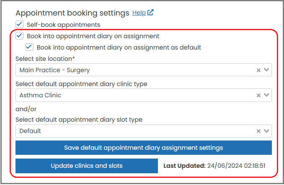Clear the Default slot type selection
The height and width of the screenshot is (185, 284).
[258, 131]
